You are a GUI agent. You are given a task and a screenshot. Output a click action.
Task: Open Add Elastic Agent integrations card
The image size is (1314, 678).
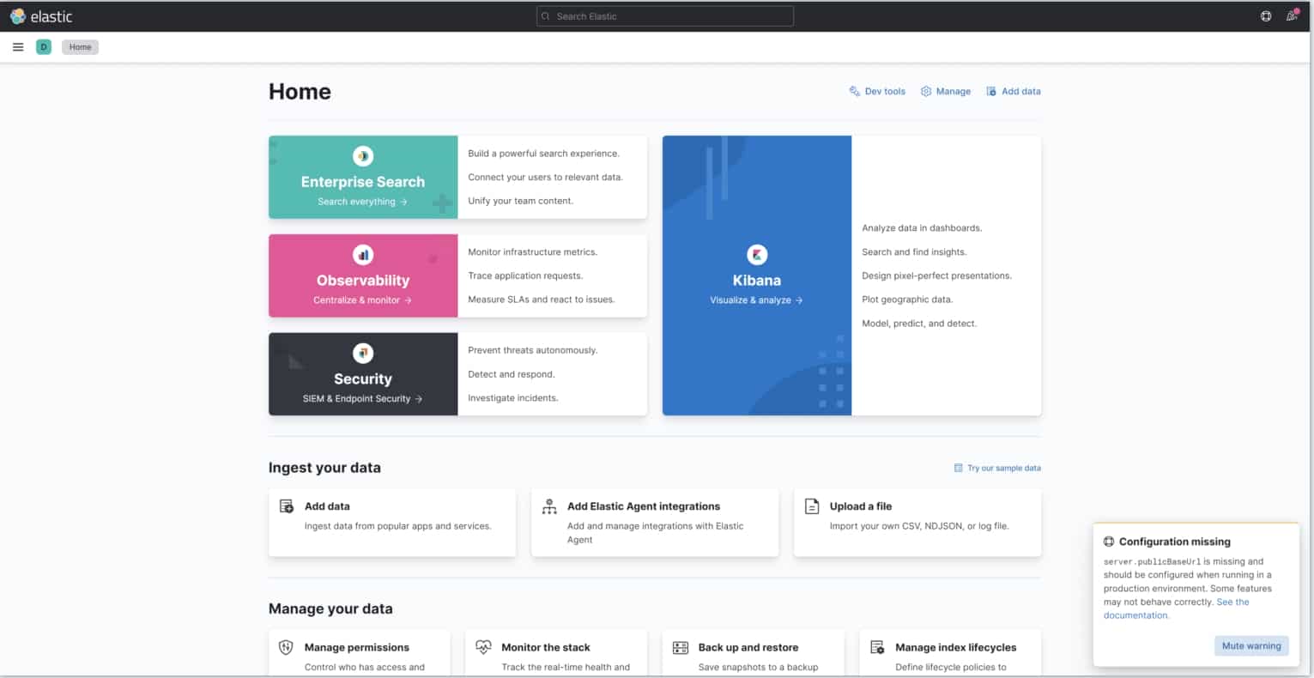(x=655, y=522)
